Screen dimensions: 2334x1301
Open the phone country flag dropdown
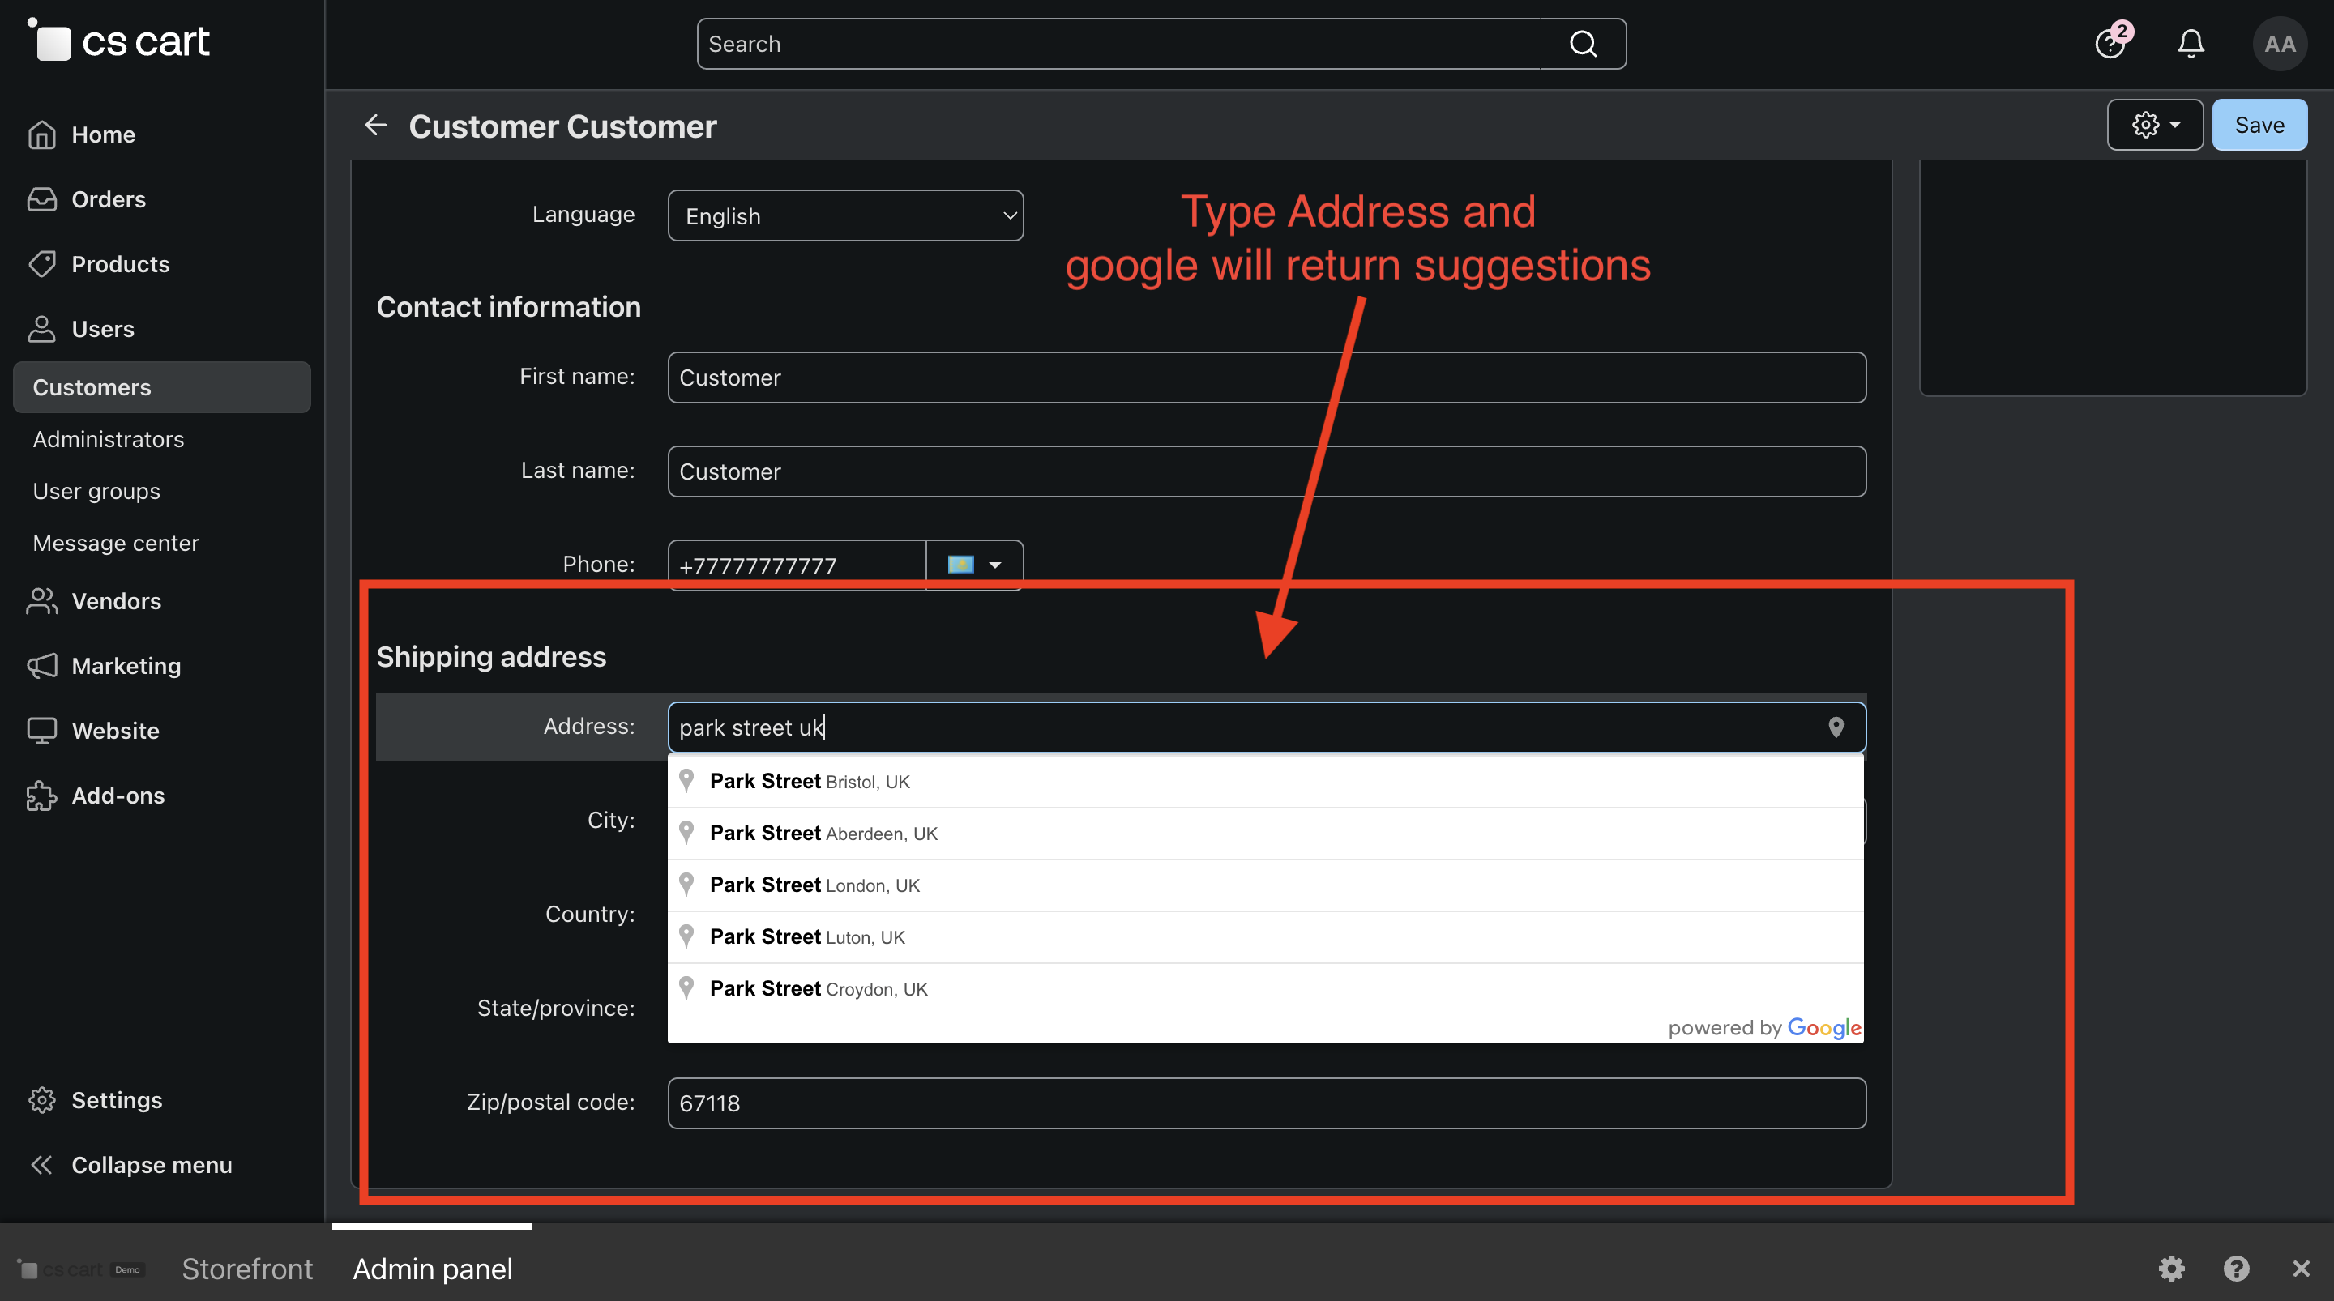coord(974,565)
